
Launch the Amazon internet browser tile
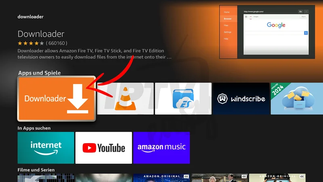(46, 148)
